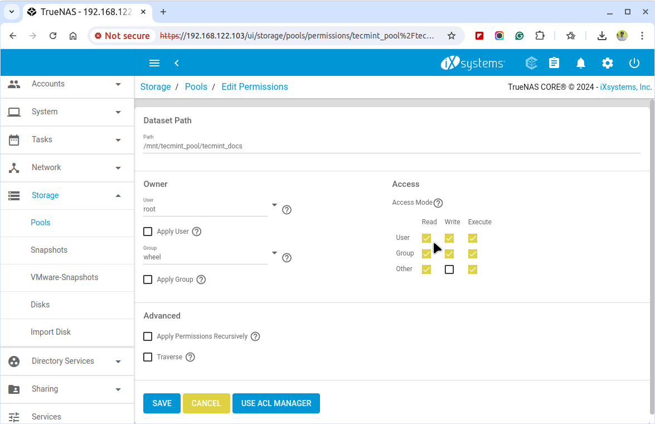Open Import Disk in the sidebar
Viewport: 655px width, 424px height.
point(51,332)
